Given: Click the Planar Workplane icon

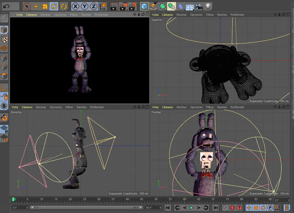Looking at the screenshot, I should [x=4, y=138].
